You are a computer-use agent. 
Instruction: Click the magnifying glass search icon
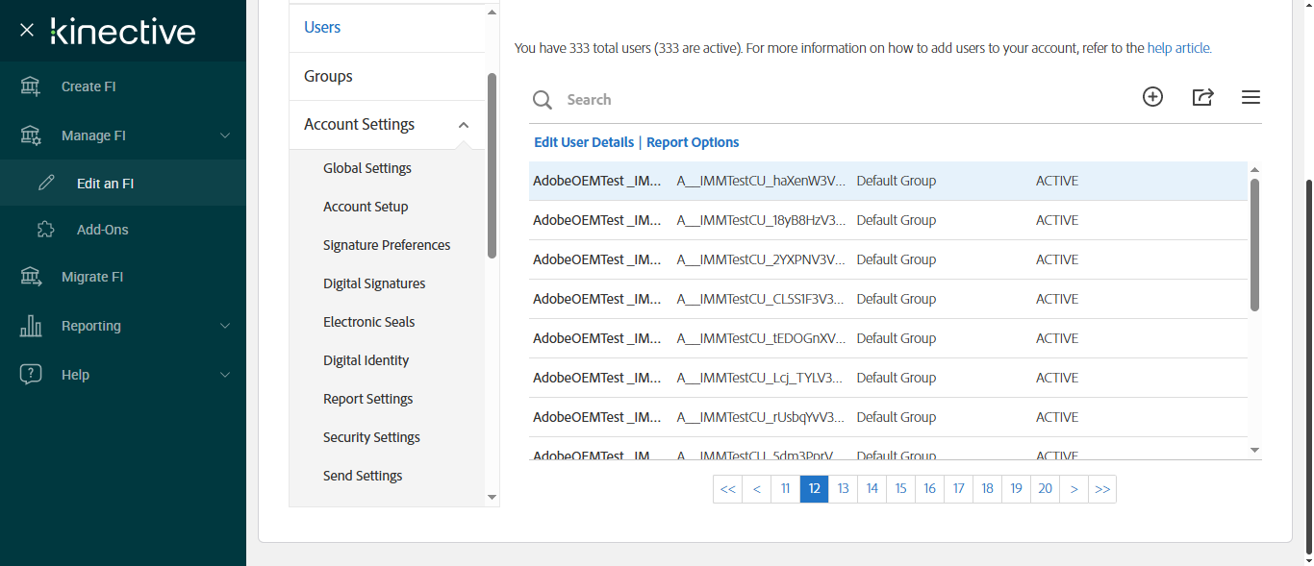coord(543,100)
